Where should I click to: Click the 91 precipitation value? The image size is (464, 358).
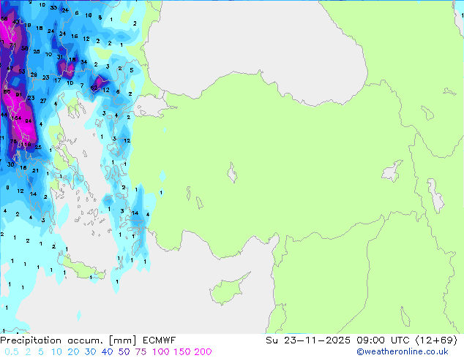(x=18, y=95)
